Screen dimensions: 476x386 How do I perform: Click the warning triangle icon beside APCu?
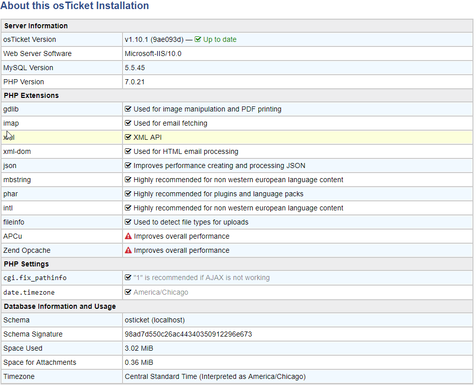click(x=128, y=236)
